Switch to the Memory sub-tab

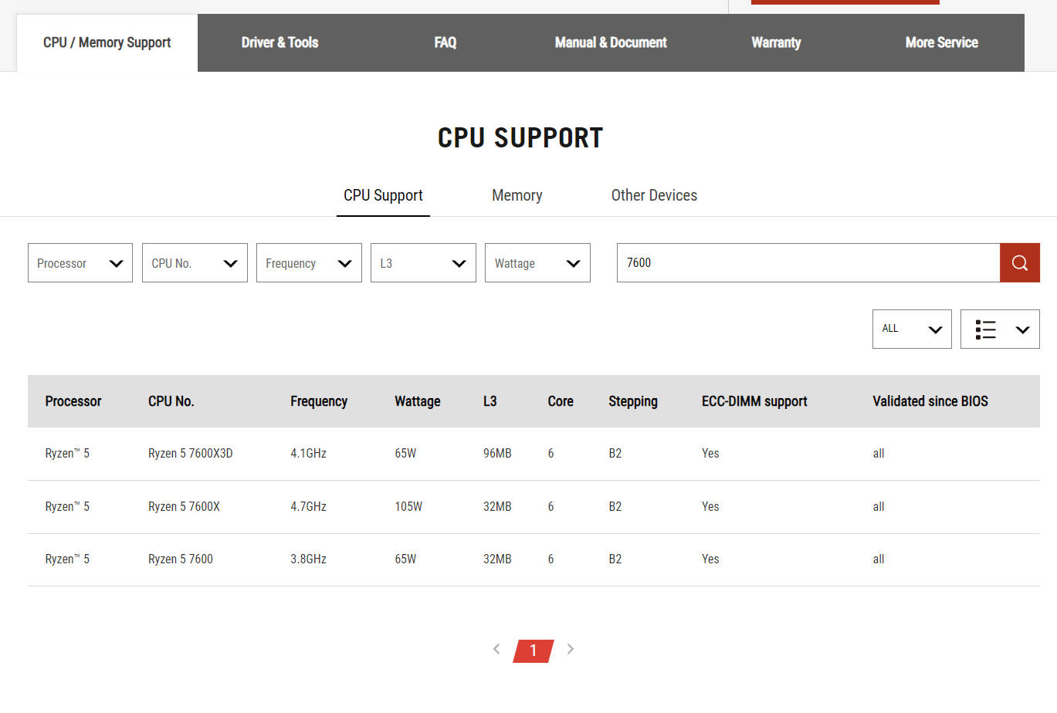[517, 196]
